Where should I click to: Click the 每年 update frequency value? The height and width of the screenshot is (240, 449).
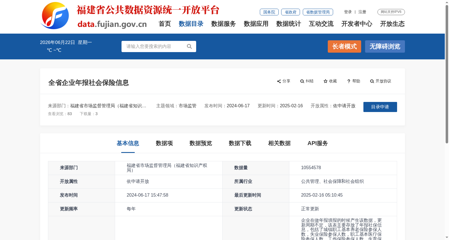[x=131, y=209]
